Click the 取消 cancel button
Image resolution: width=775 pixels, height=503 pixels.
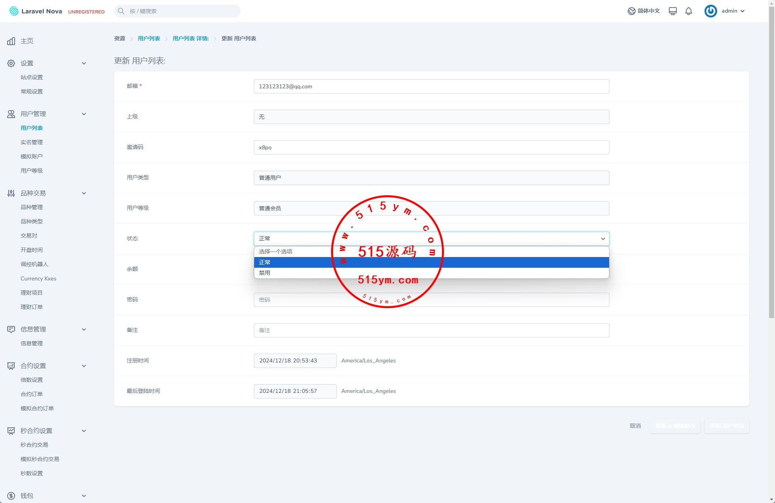[635, 426]
